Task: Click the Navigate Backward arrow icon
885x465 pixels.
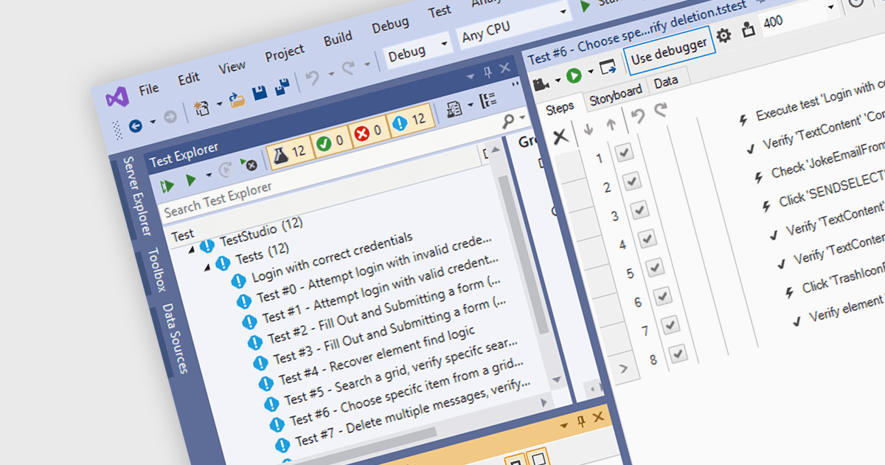Action: point(135,125)
